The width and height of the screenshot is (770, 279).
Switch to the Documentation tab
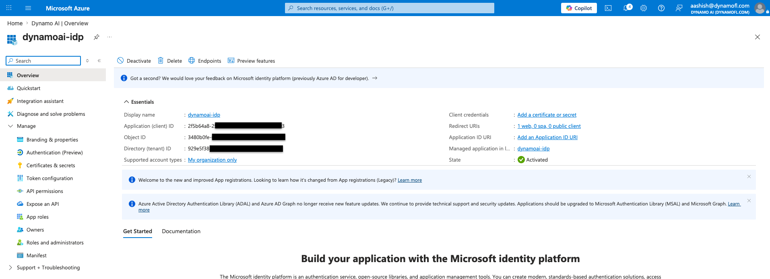[x=181, y=231]
